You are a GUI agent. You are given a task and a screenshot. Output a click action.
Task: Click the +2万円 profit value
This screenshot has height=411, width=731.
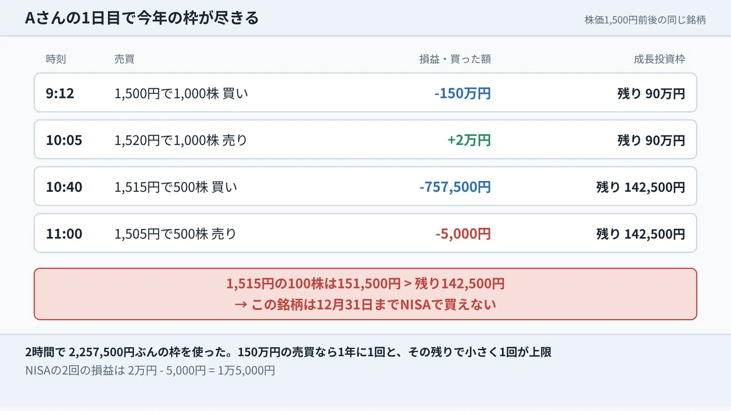click(x=469, y=141)
